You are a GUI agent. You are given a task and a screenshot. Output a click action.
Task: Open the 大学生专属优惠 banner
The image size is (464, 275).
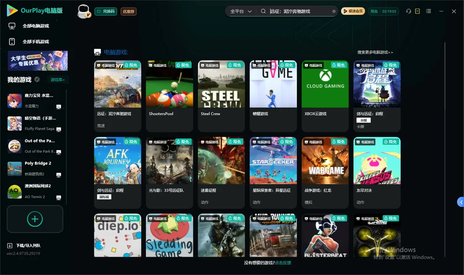38,60
